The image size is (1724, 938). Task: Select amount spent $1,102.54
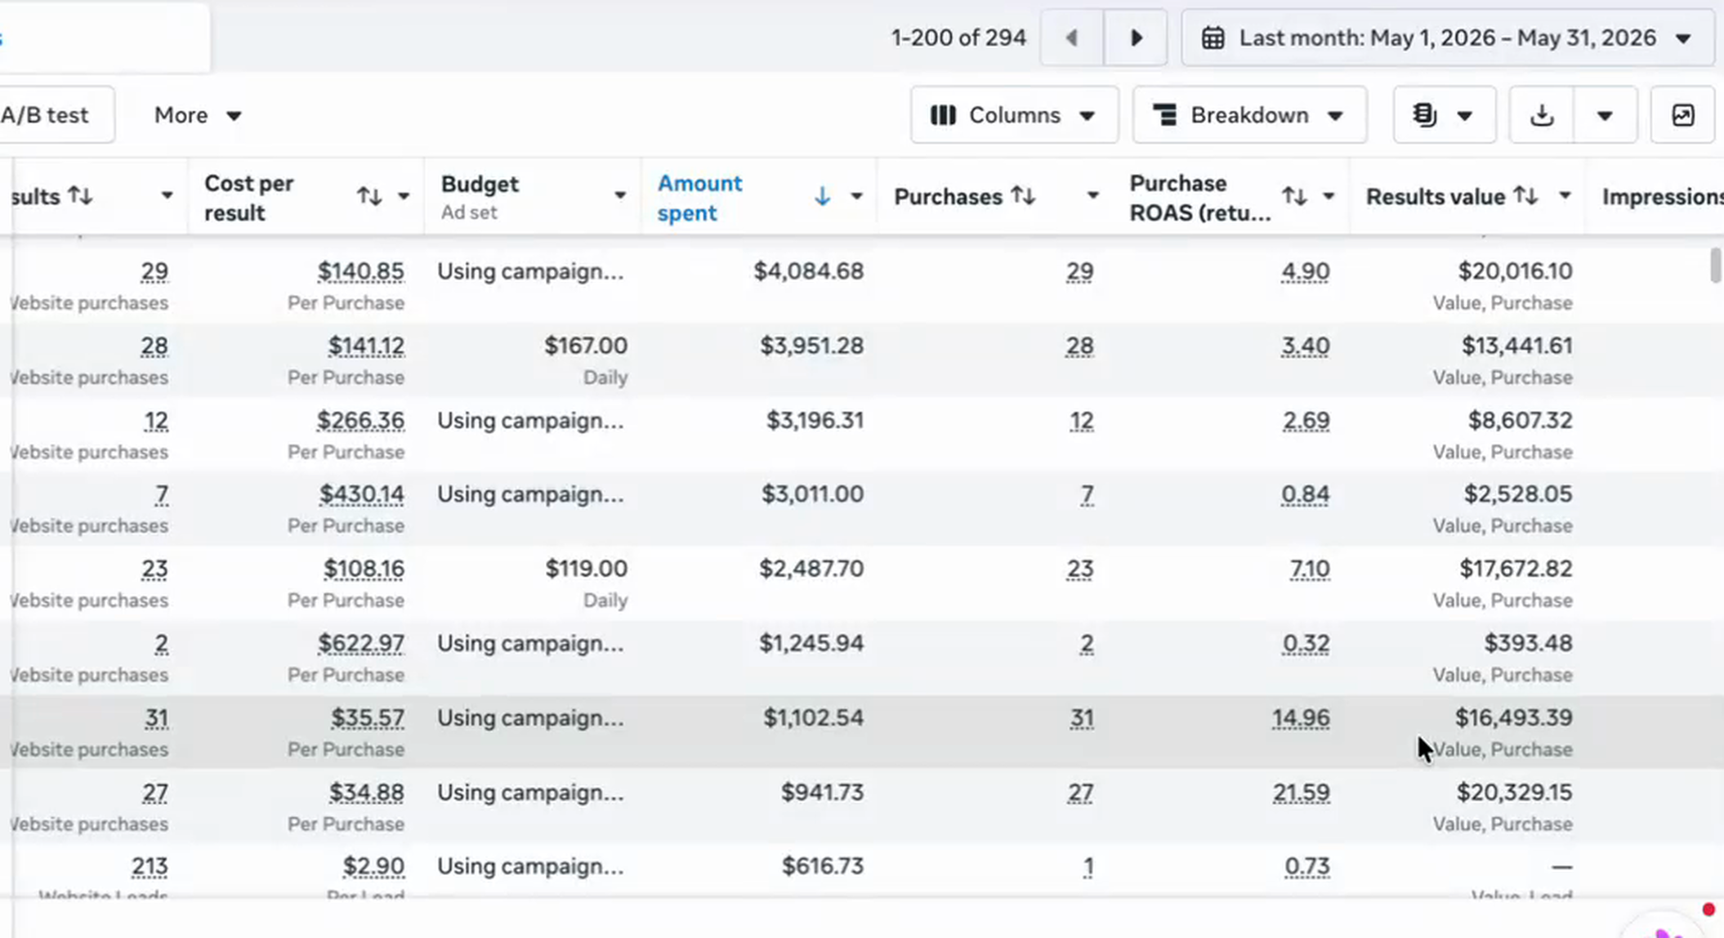(813, 717)
